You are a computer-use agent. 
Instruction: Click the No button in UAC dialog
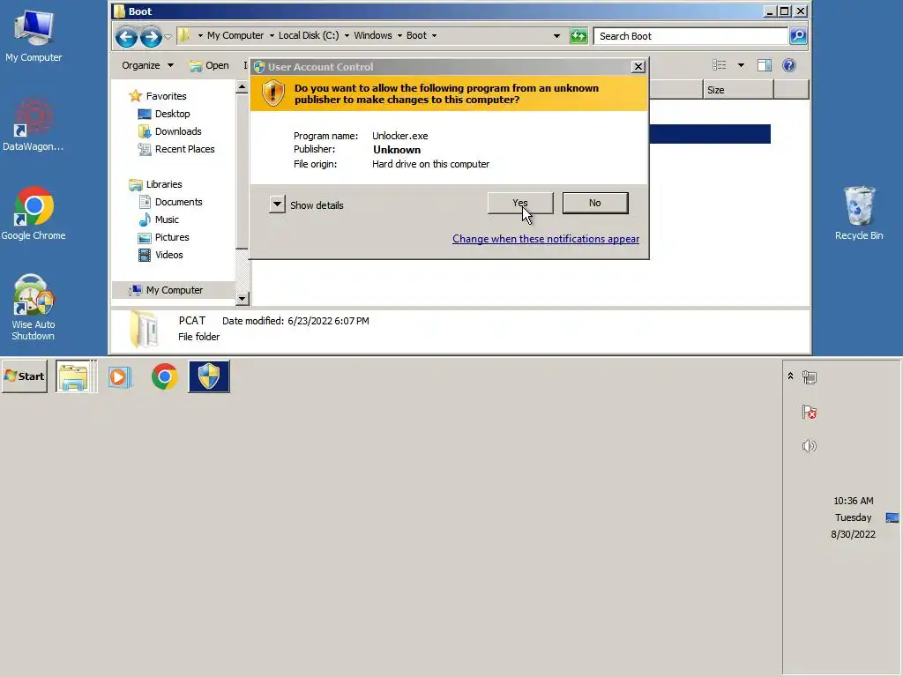(x=595, y=204)
